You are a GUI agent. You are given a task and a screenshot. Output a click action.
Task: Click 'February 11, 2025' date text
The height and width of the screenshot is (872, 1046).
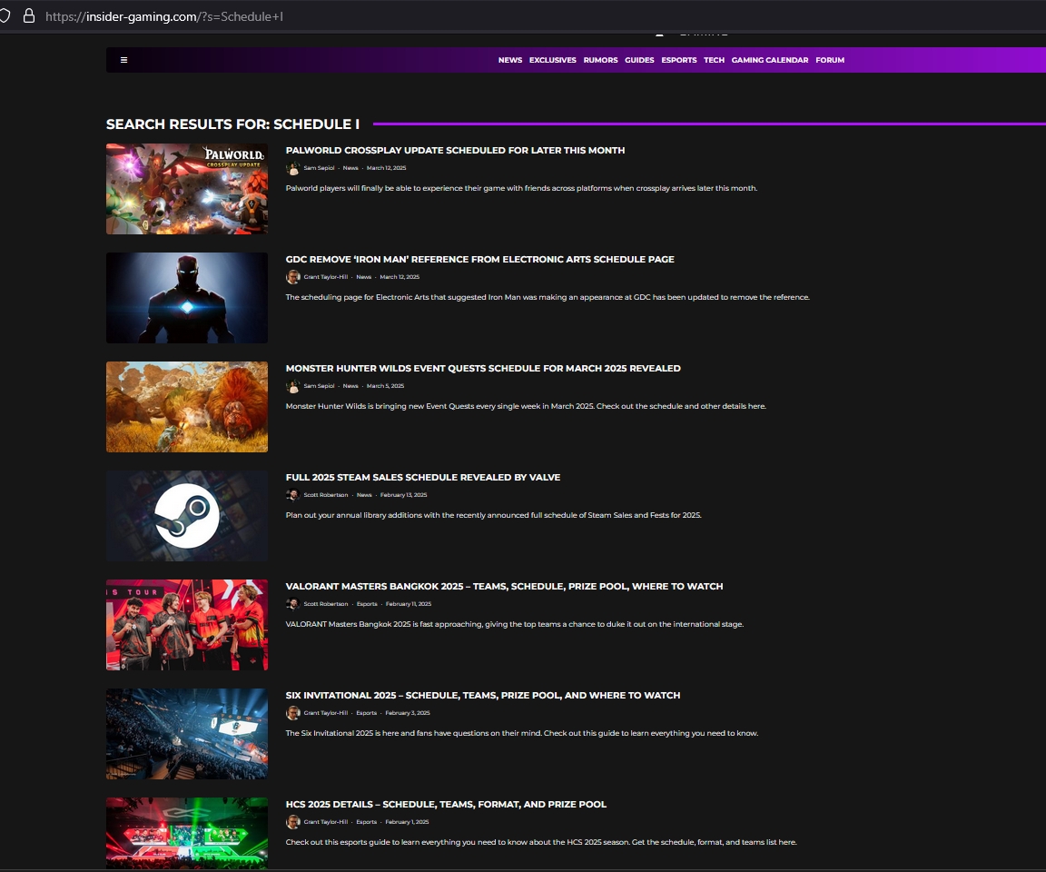[409, 604]
